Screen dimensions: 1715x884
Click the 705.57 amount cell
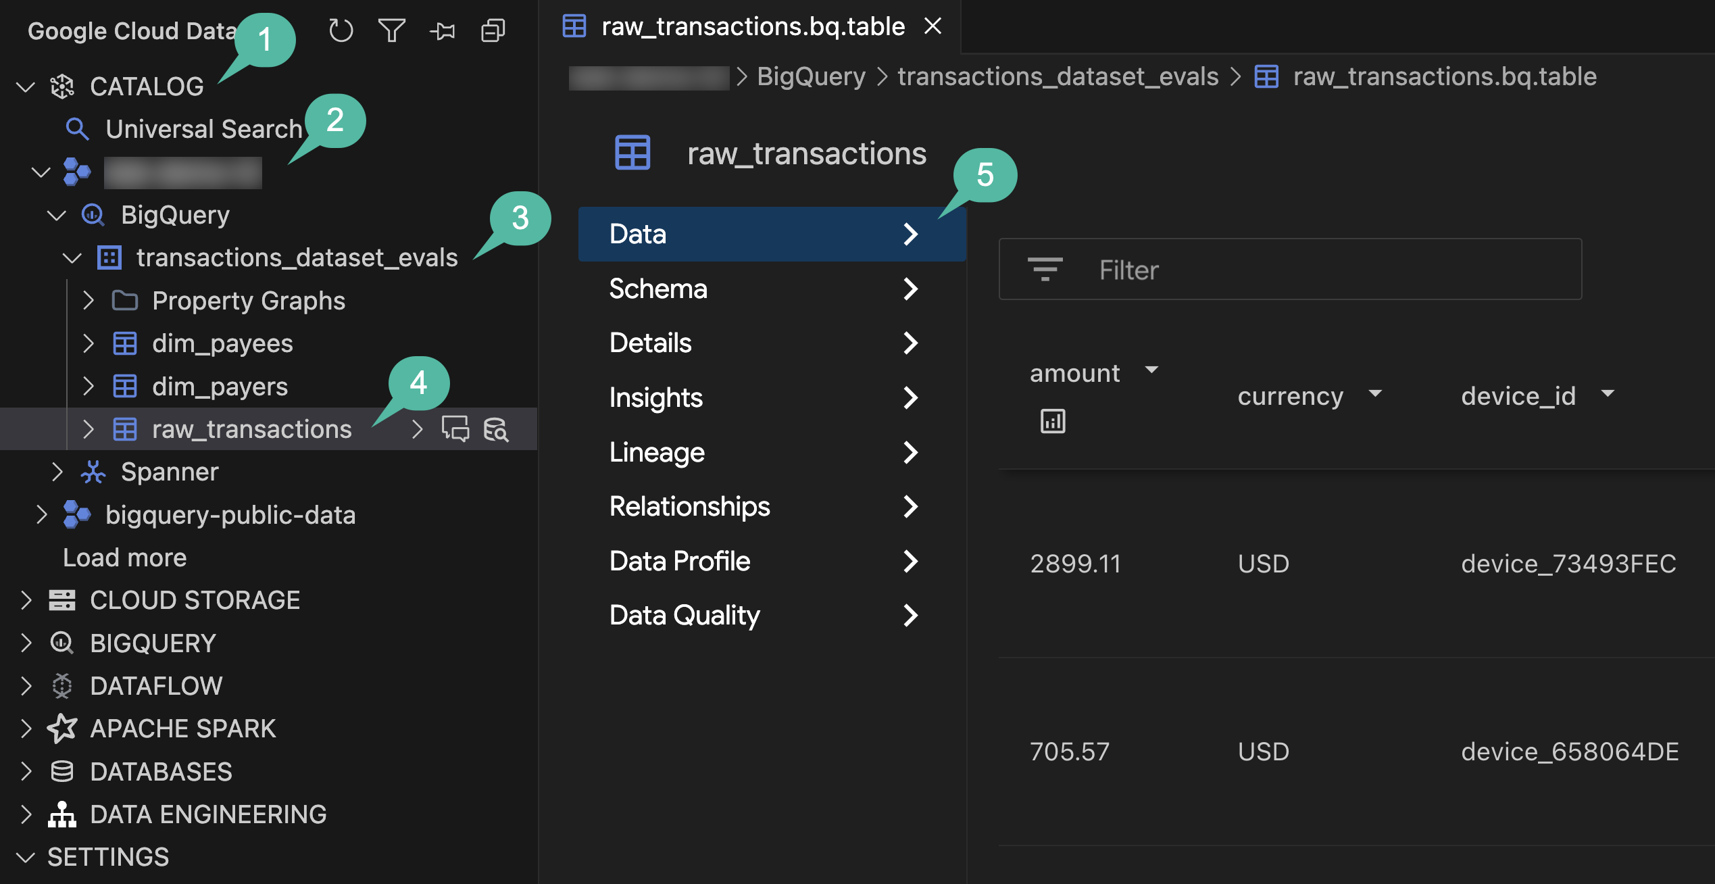[1070, 752]
